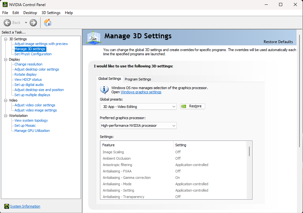Click the Back arrow button
The width and height of the screenshot is (303, 213).
[x=7, y=23]
